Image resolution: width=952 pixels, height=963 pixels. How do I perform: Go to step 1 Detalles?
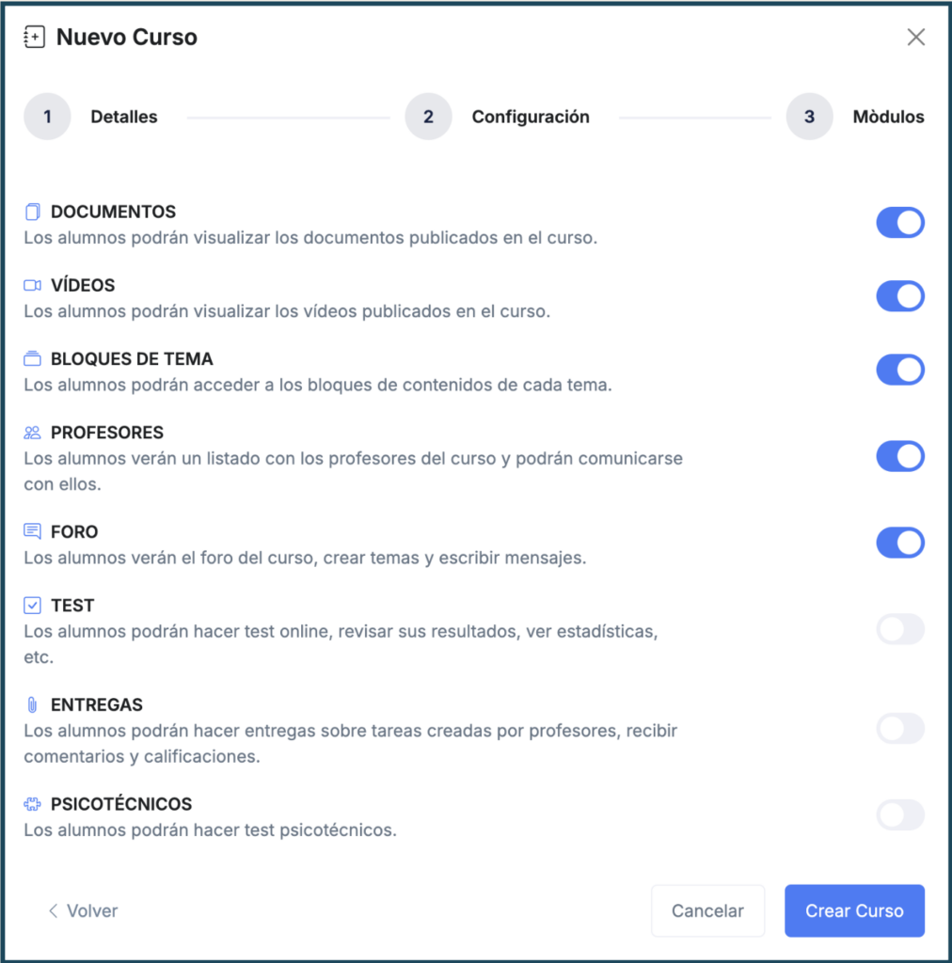click(47, 118)
